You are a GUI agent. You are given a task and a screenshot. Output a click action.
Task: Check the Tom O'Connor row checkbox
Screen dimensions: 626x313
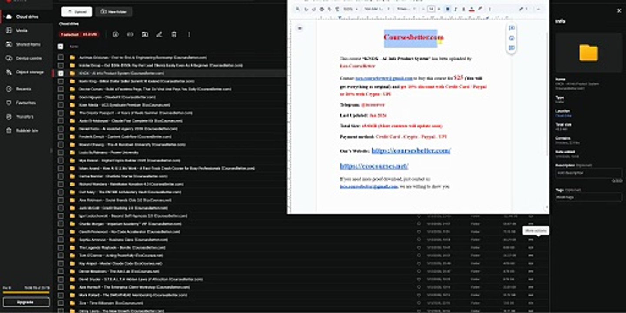tap(61, 255)
